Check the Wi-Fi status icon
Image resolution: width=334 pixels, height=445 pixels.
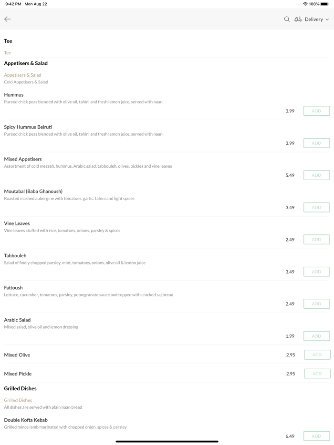tap(305, 4)
